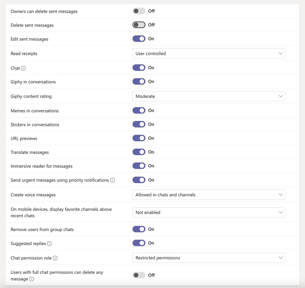Disable Edit sent messages

(x=139, y=39)
